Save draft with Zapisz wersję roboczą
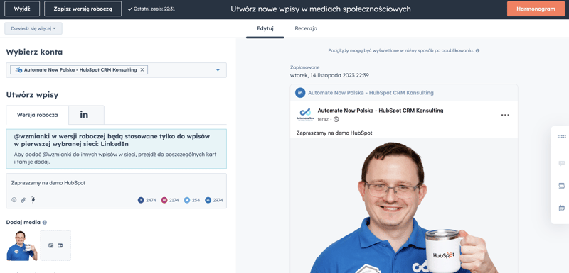569x273 pixels. pyautogui.click(x=83, y=9)
